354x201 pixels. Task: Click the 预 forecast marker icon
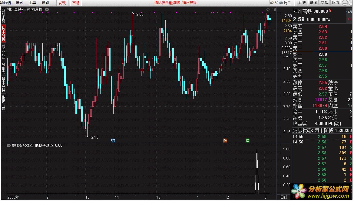225,141
